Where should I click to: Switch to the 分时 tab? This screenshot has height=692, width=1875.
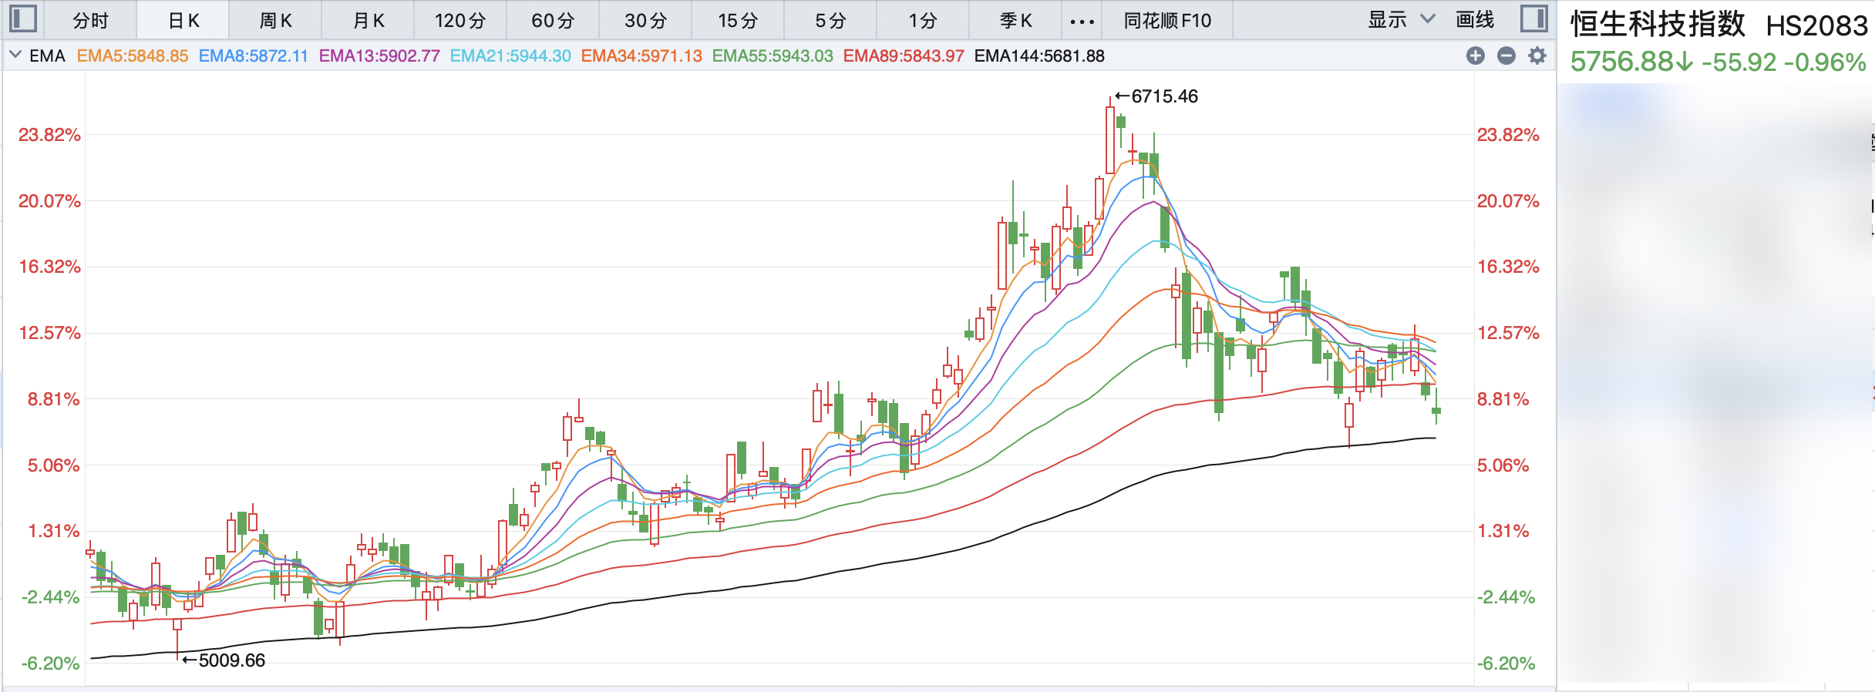pos(90,21)
